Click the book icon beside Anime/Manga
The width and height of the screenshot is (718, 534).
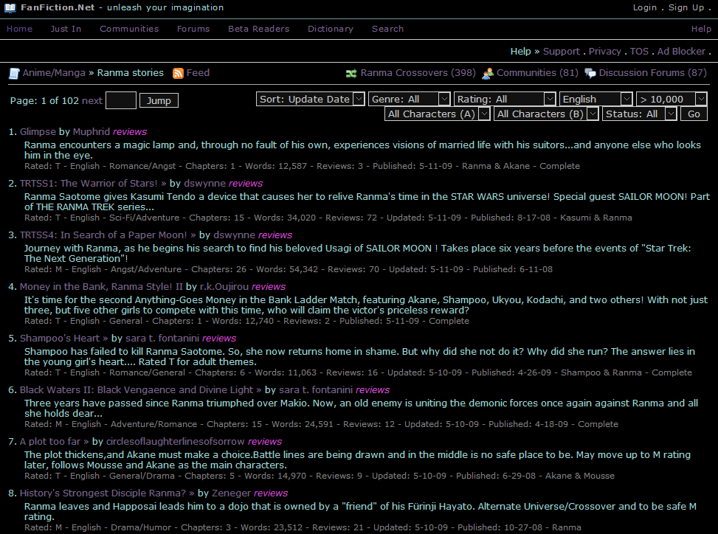(x=13, y=72)
